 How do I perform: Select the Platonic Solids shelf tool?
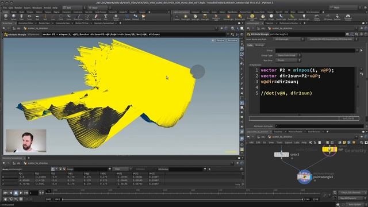point(116,17)
